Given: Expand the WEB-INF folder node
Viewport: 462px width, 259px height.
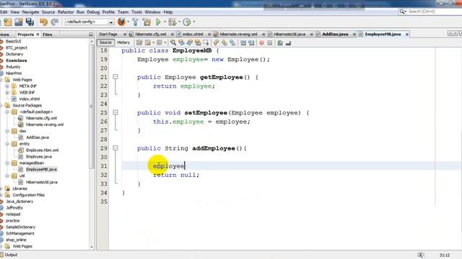Looking at the screenshot, I should 7,93.
